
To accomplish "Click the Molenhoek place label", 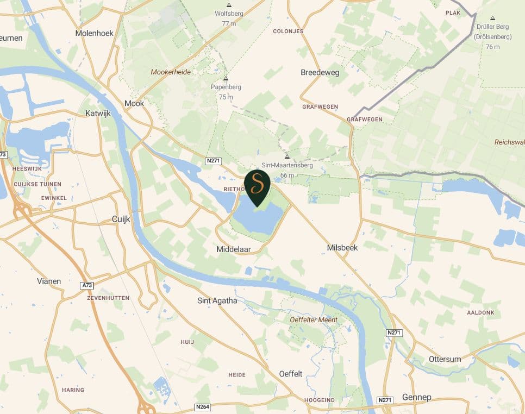I will point(95,33).
